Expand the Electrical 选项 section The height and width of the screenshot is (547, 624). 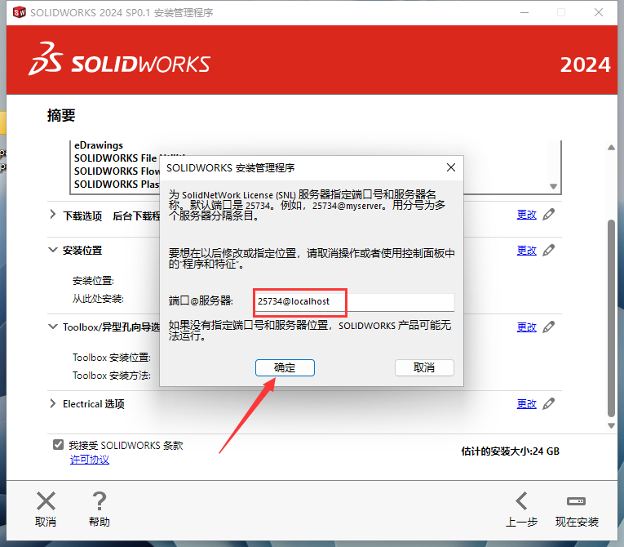pyautogui.click(x=53, y=403)
